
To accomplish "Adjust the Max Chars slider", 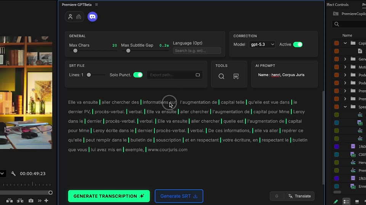I will click(75, 50).
